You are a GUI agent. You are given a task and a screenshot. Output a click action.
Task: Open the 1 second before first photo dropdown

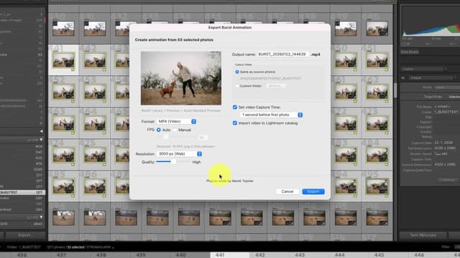[272, 115]
